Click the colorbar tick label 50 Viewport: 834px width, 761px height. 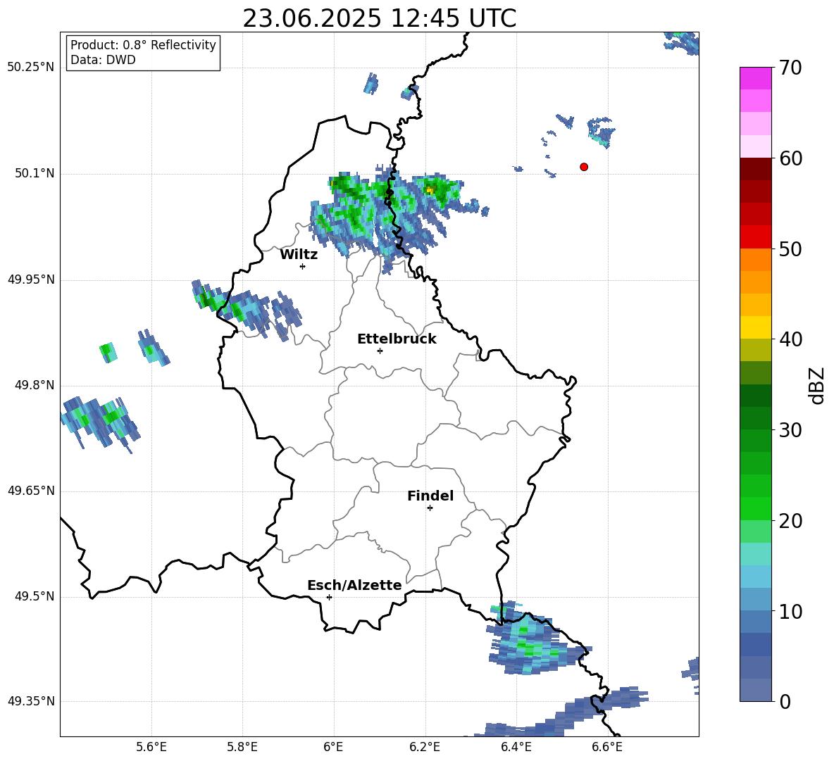pyautogui.click(x=790, y=249)
